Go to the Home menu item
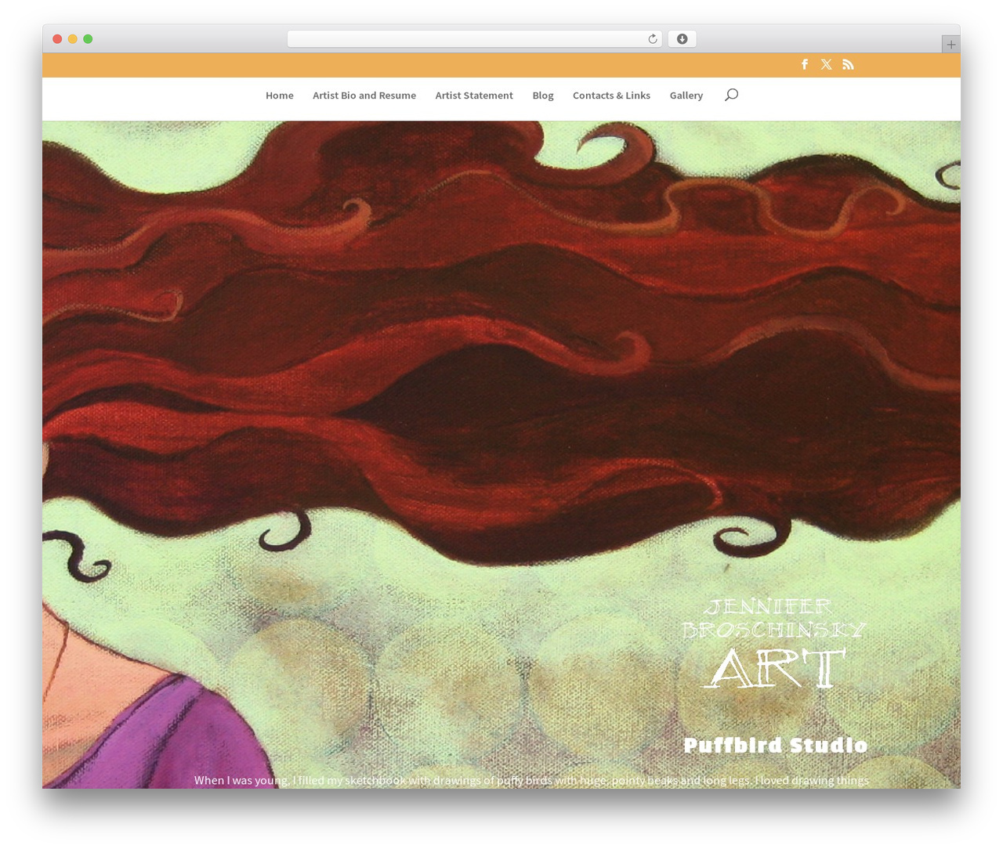The width and height of the screenshot is (1003, 849). 280,96
